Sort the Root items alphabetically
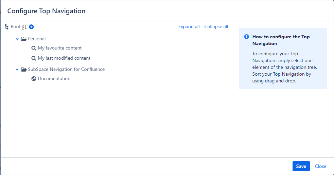Screen dimensions: 334x175 click(24, 27)
